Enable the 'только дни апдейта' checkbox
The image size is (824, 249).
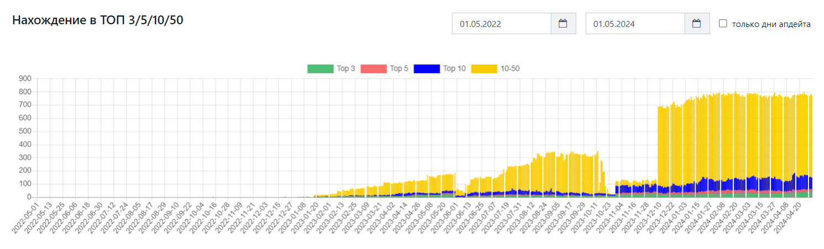point(723,24)
